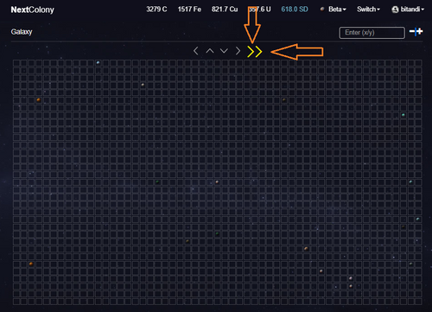Select the teal planet near upper right map edge
The image size is (432, 312).
pos(403,115)
